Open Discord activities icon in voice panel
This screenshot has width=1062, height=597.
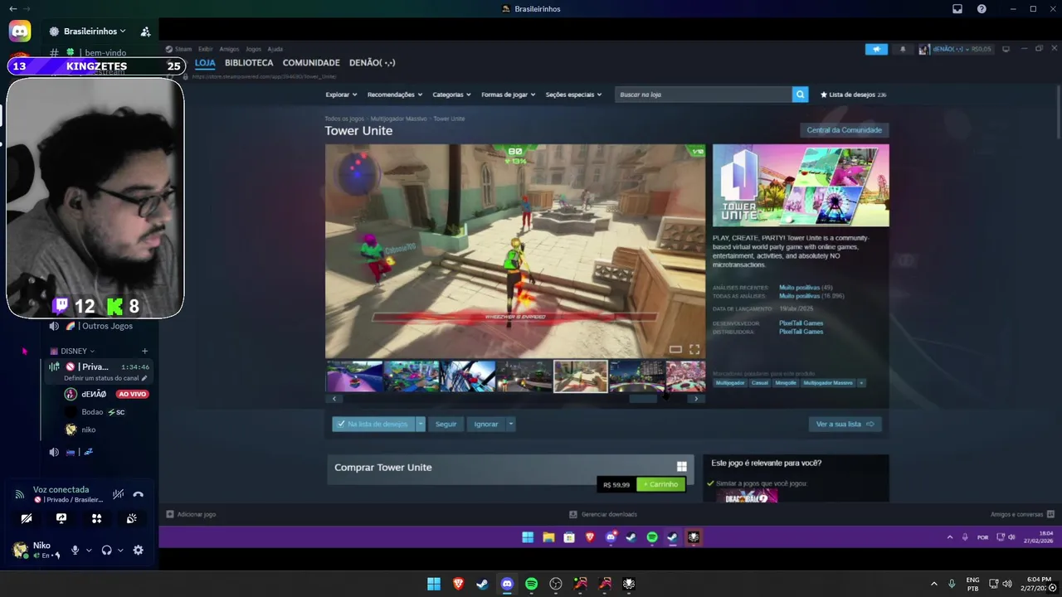coord(96,518)
